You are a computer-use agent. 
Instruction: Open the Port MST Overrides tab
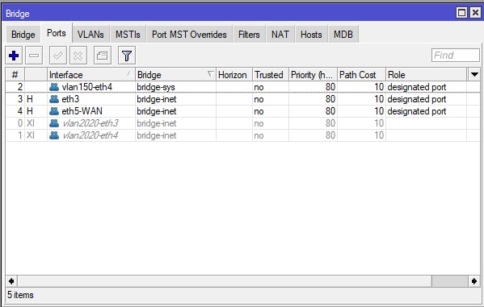(189, 34)
